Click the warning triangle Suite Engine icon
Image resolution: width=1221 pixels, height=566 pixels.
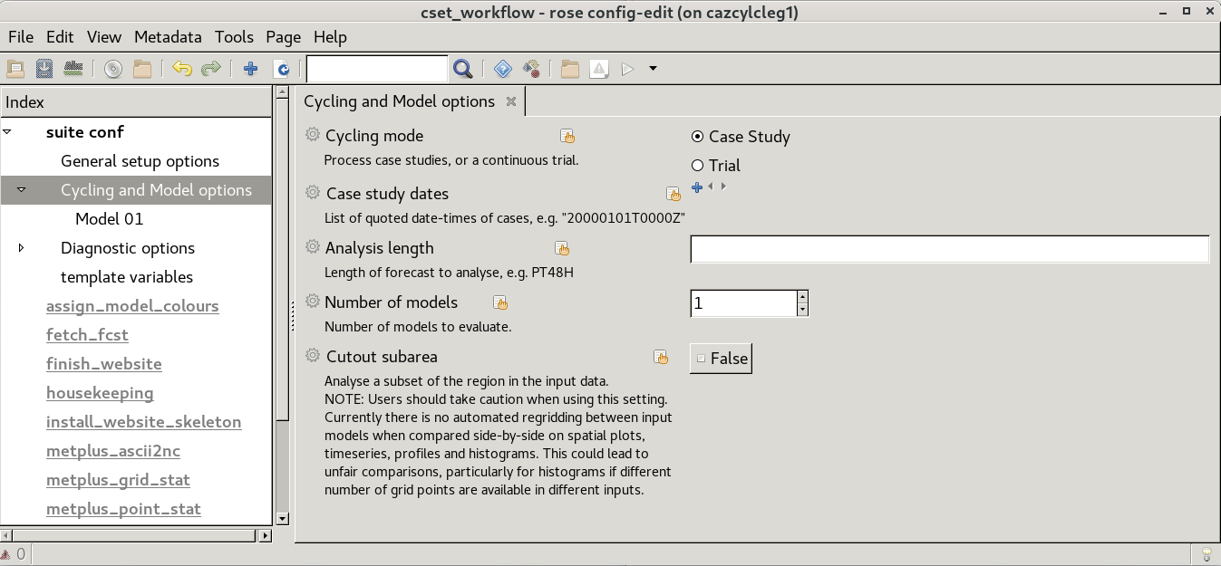(x=599, y=69)
